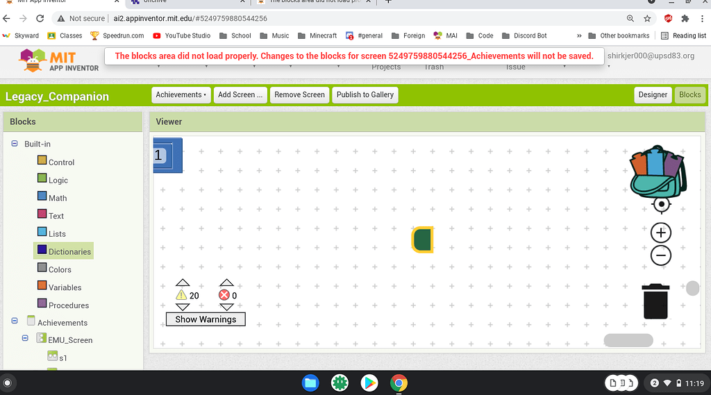The width and height of the screenshot is (711, 395).
Task: Collapse the Achievements screen tree node
Action: [15, 321]
